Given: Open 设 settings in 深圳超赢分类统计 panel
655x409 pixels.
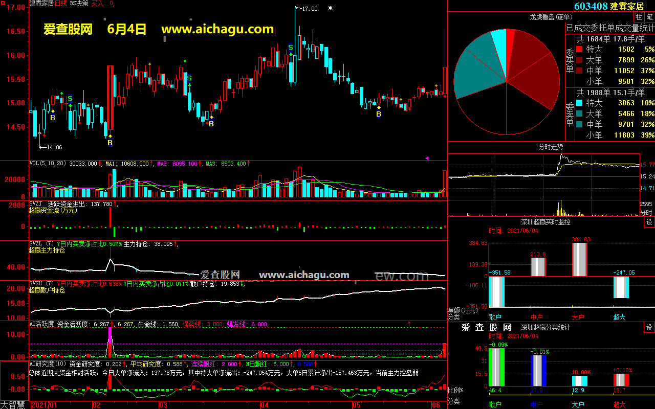Looking at the screenshot, I should (649, 327).
